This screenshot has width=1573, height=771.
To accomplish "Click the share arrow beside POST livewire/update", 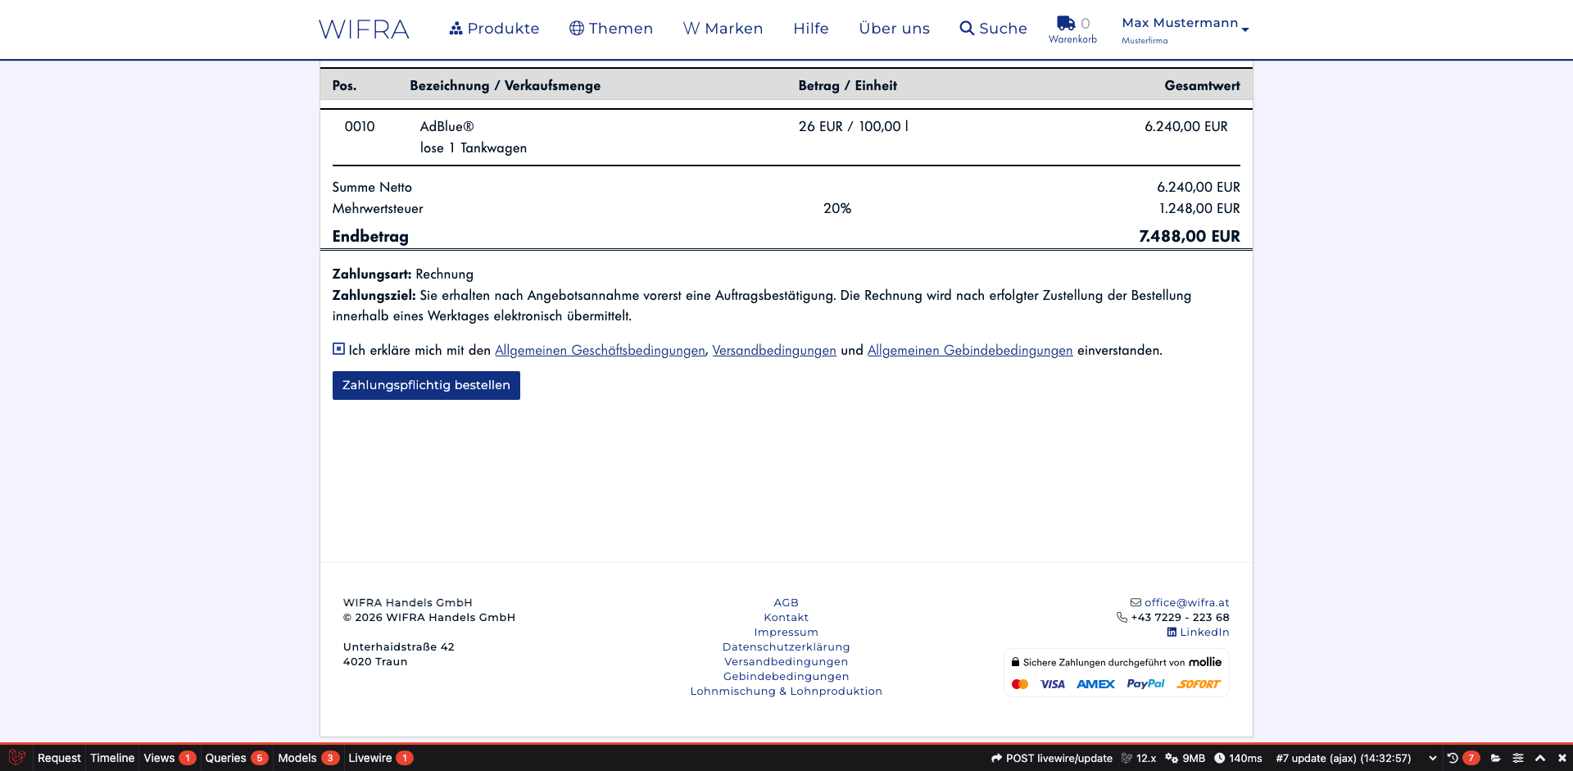I will pyautogui.click(x=996, y=758).
